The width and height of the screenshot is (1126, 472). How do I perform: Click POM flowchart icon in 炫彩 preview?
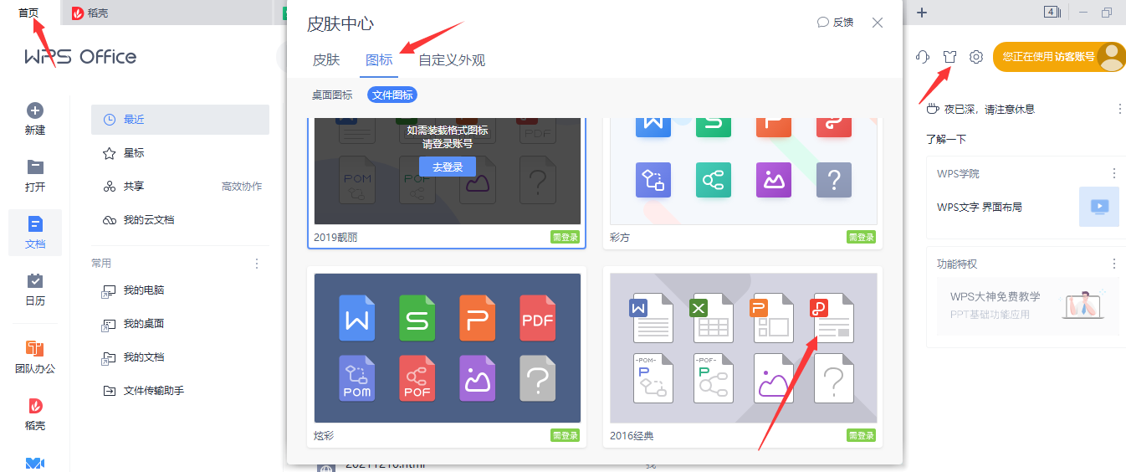click(x=357, y=378)
